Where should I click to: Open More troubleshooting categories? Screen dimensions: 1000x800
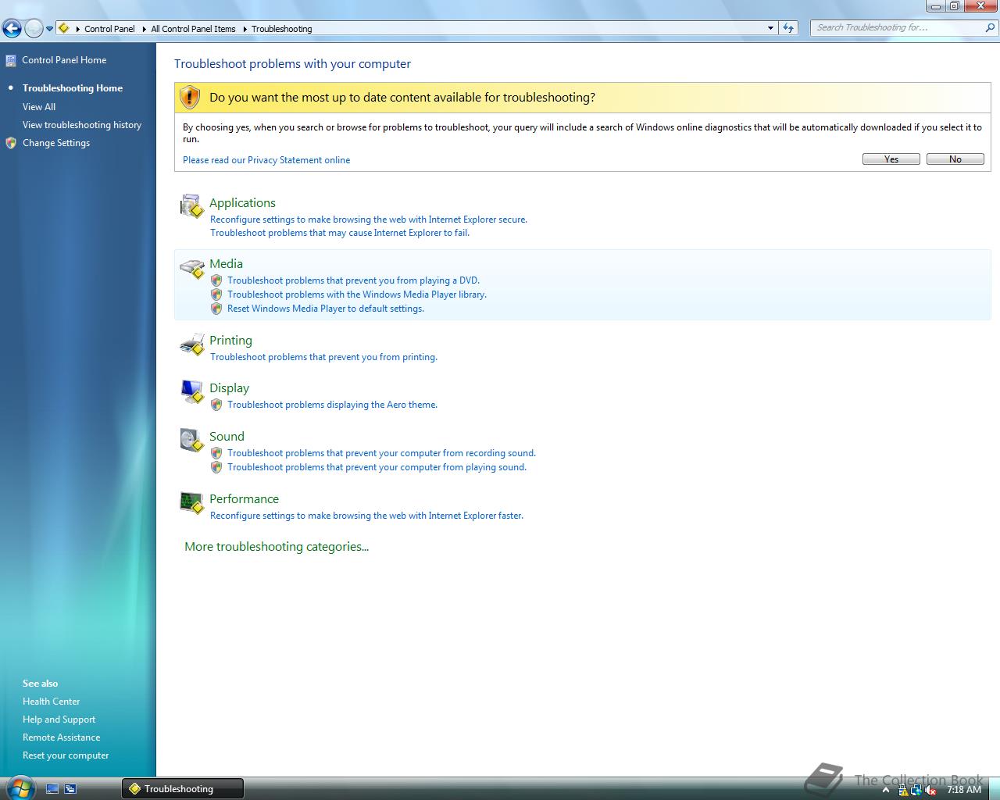277,547
